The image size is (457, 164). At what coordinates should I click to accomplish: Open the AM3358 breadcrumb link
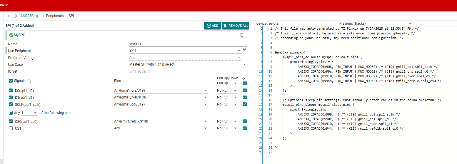point(27,16)
